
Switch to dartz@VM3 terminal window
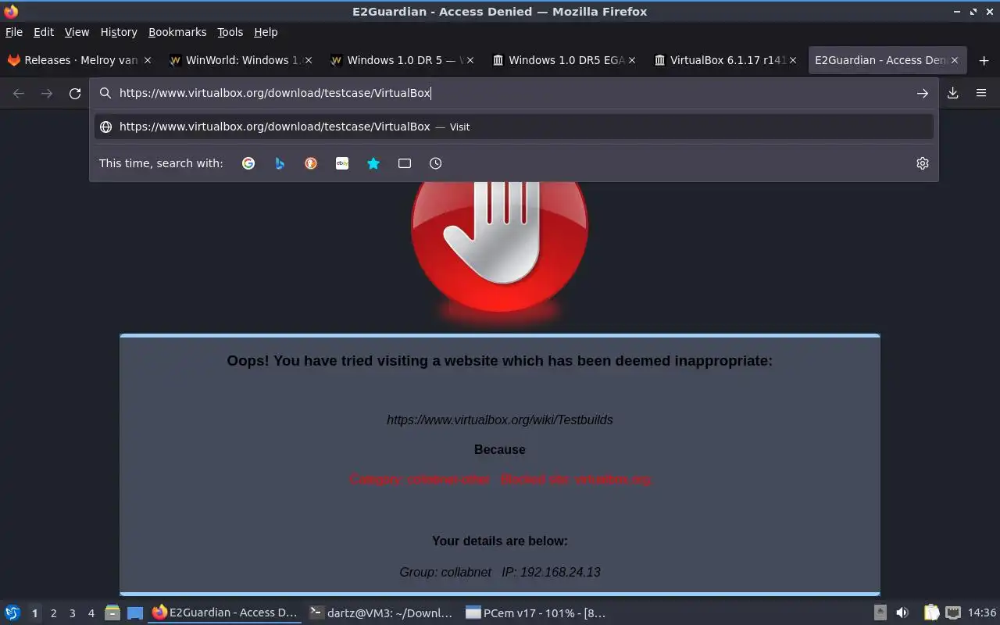click(381, 612)
